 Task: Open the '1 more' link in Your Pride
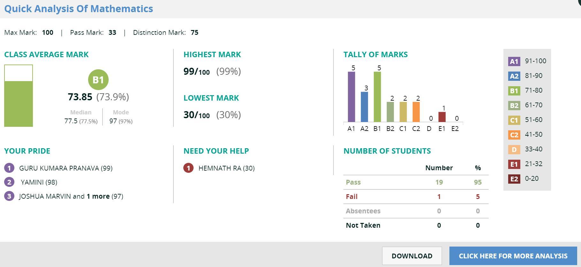pos(98,196)
